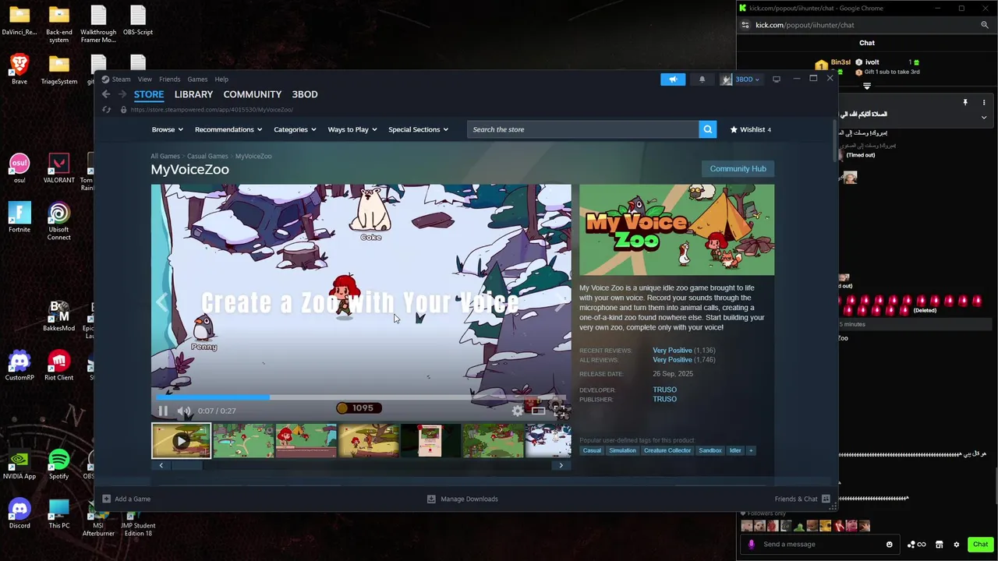This screenshot has height=561, width=998.
Task: Open Kick chat settings gear
Action: (957, 544)
